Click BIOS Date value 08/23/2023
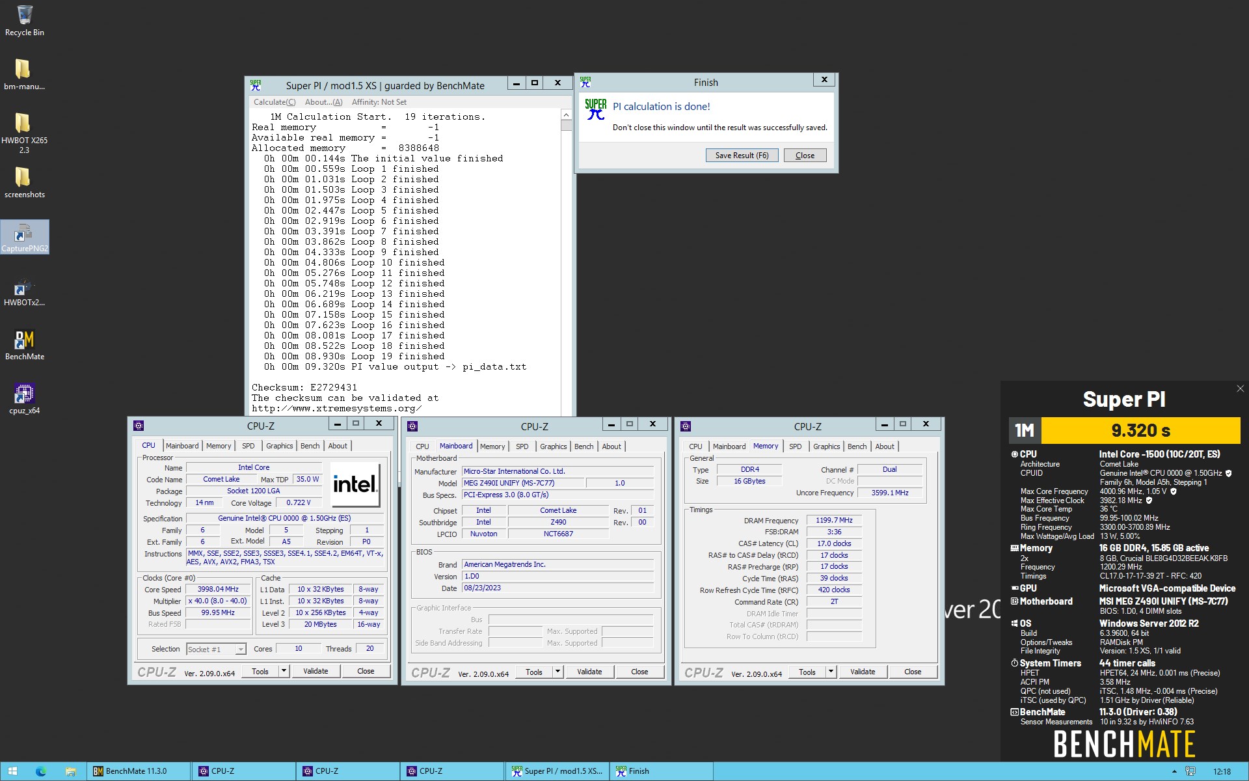Image resolution: width=1249 pixels, height=781 pixels. [x=557, y=588]
